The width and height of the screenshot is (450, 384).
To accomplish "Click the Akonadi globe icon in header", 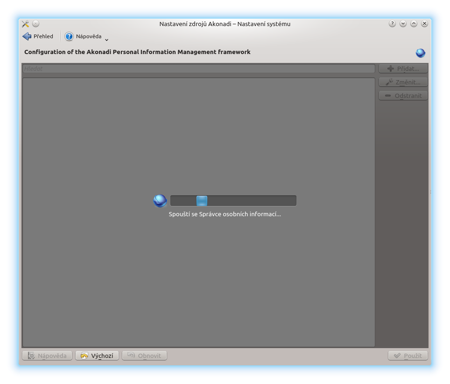I will click(421, 53).
